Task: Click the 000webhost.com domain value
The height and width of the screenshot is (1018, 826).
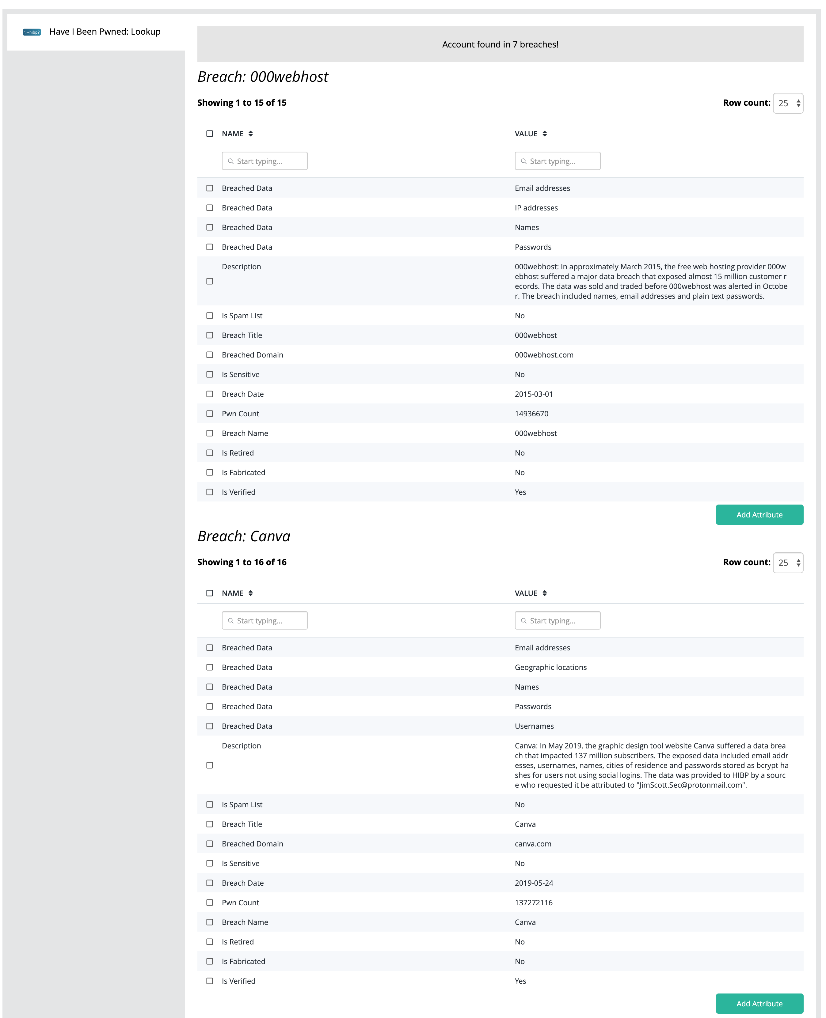Action: click(544, 355)
